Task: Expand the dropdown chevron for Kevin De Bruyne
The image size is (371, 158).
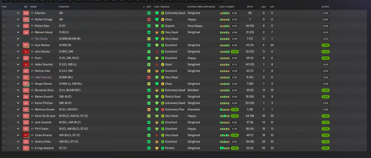Action: (18, 116)
